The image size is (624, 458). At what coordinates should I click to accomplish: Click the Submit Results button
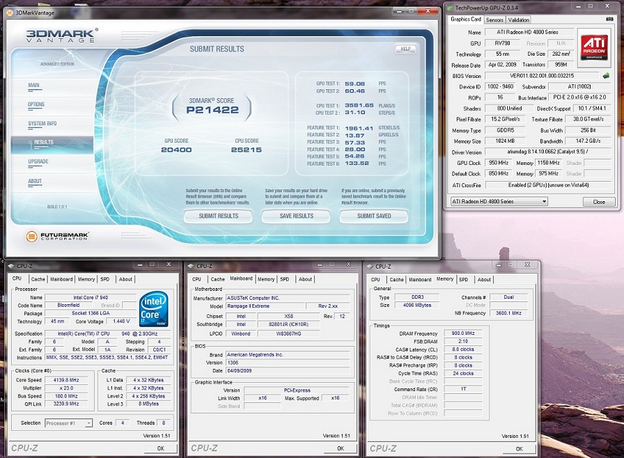point(218,216)
